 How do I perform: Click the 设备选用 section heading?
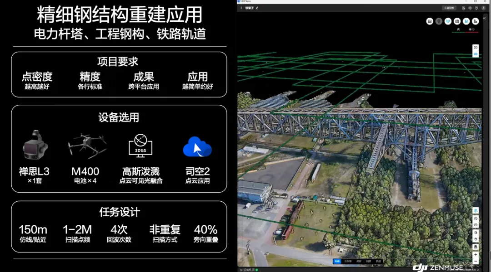[119, 117]
